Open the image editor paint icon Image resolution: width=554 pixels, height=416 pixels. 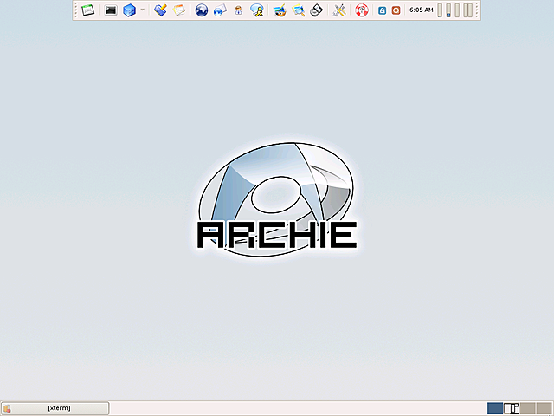(x=280, y=10)
